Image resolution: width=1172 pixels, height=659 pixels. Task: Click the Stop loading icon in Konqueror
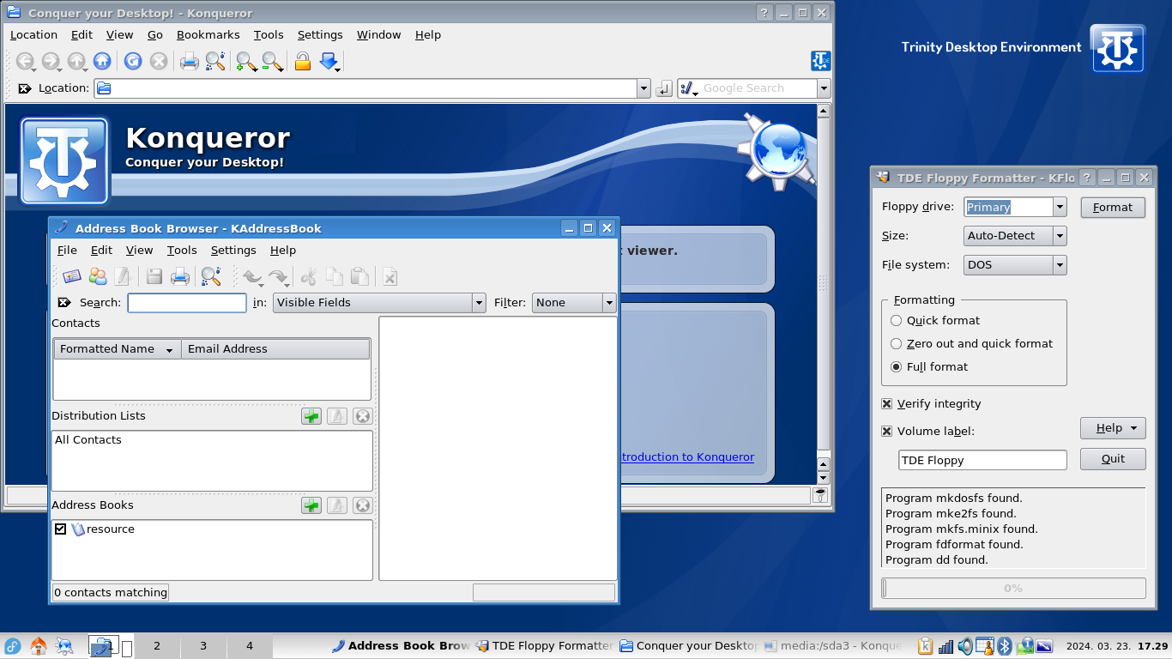(x=159, y=61)
